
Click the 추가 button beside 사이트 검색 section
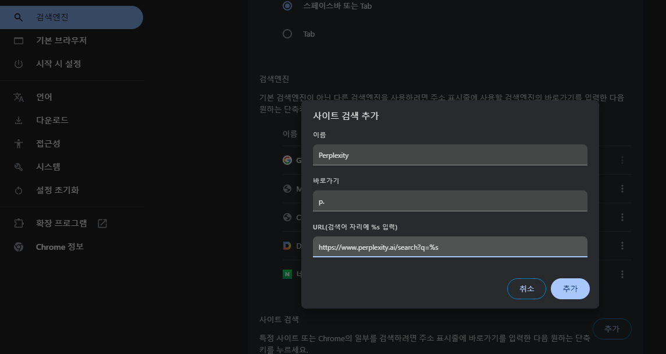(x=612, y=329)
